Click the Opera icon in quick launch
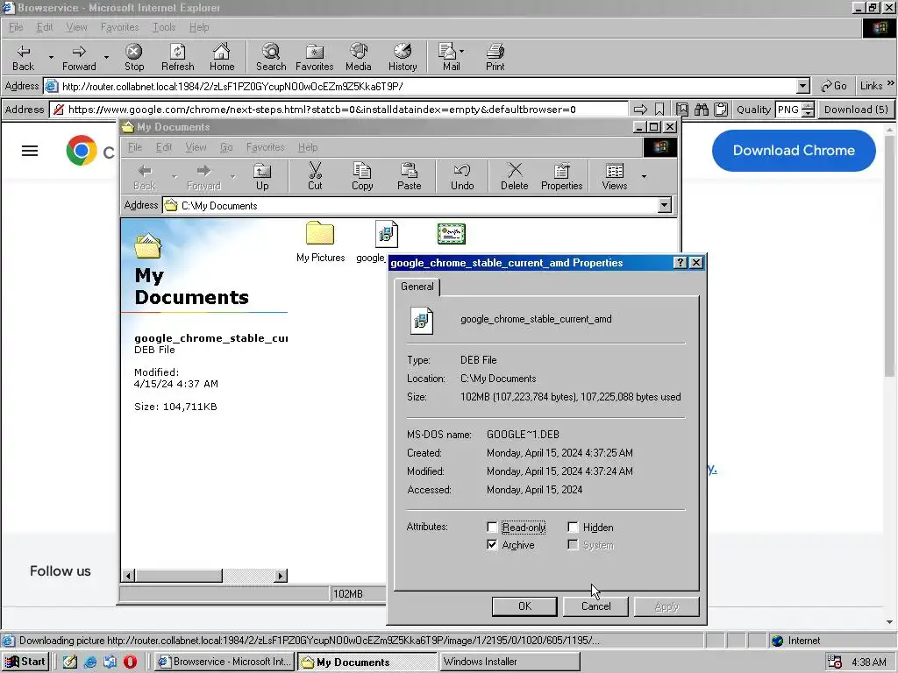 click(130, 662)
